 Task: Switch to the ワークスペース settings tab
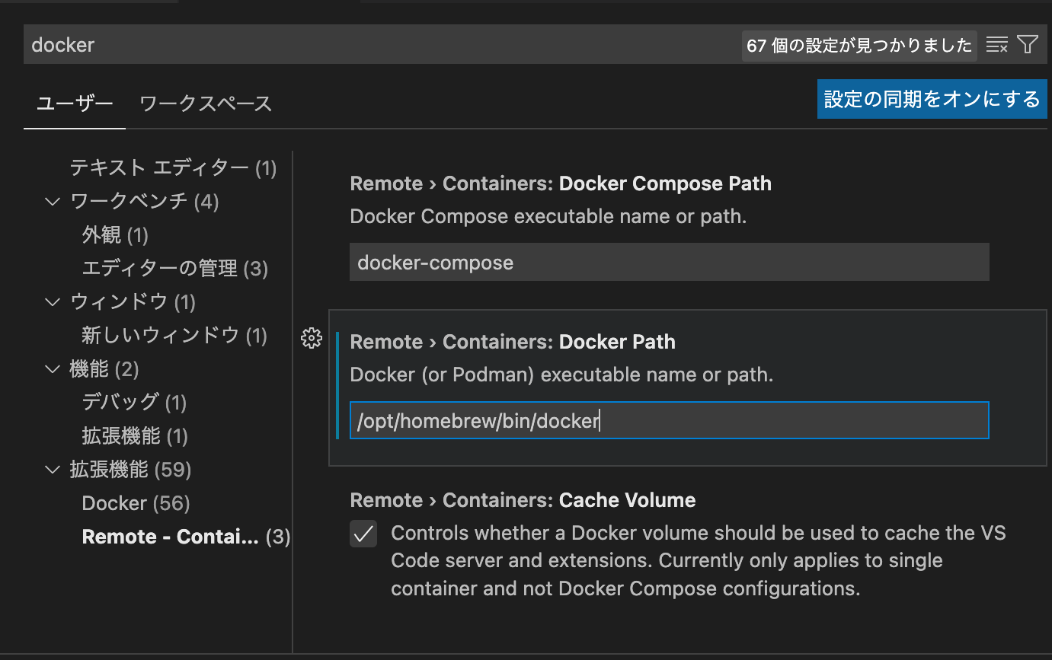pos(206,104)
